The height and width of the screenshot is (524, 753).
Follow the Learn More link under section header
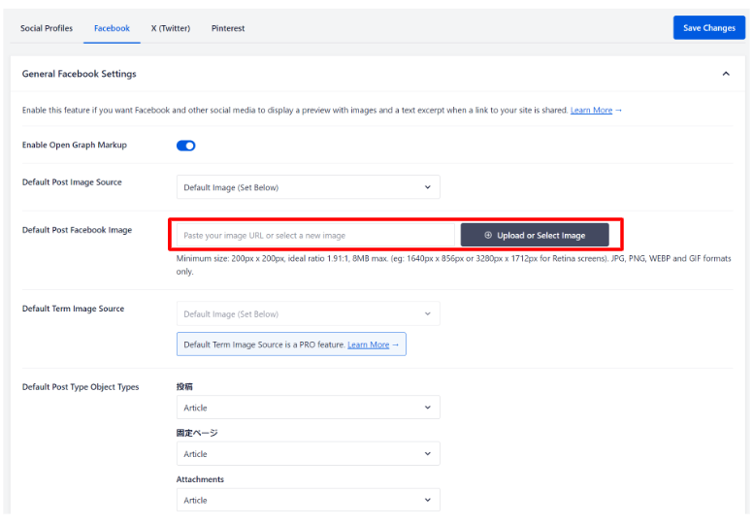[591, 111]
